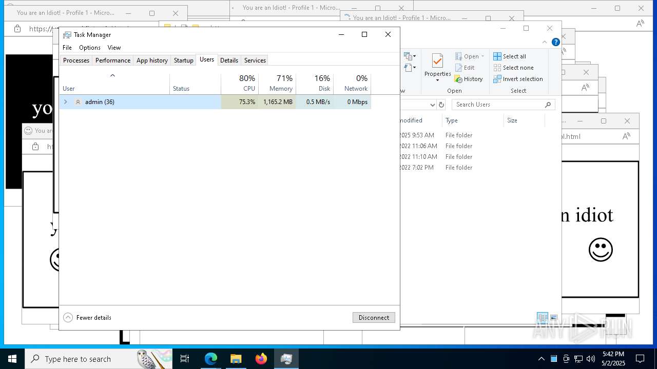Viewport: 657px width, 369px height.
Task: Open the volume tray icon
Action: (590, 359)
